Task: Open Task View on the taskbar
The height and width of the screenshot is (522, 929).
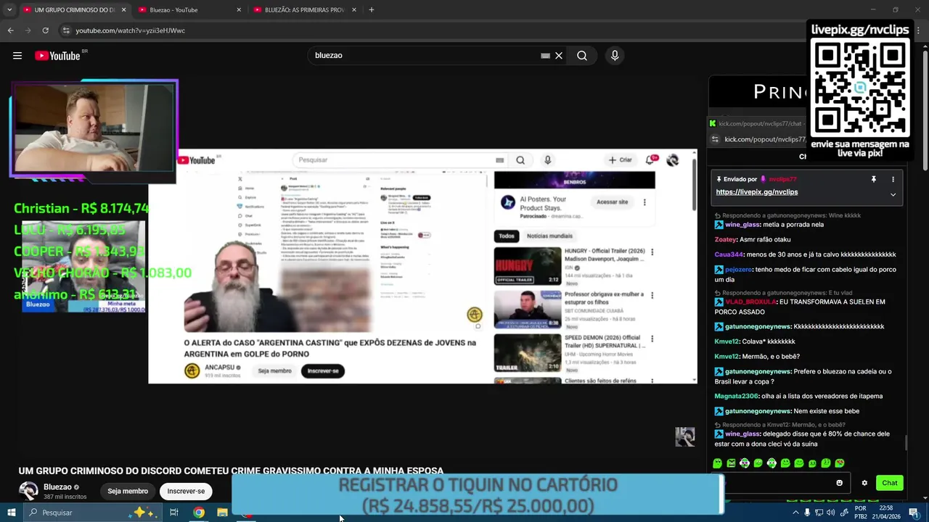Action: tap(174, 513)
